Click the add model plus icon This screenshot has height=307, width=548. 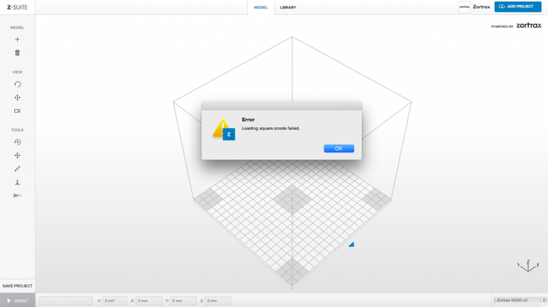pos(17,40)
